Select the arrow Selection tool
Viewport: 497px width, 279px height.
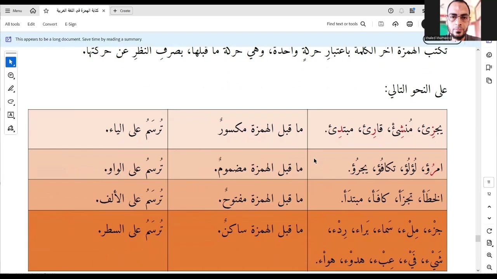click(x=11, y=62)
